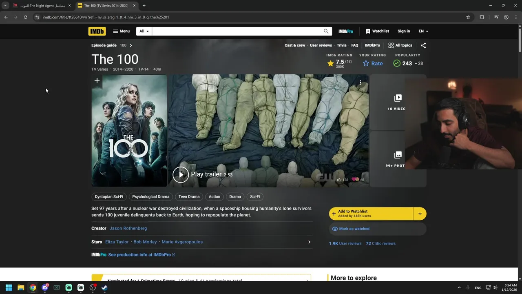Click the 7.5/10 IMDb rating
Image resolution: width=522 pixels, height=294 pixels.
pos(339,63)
